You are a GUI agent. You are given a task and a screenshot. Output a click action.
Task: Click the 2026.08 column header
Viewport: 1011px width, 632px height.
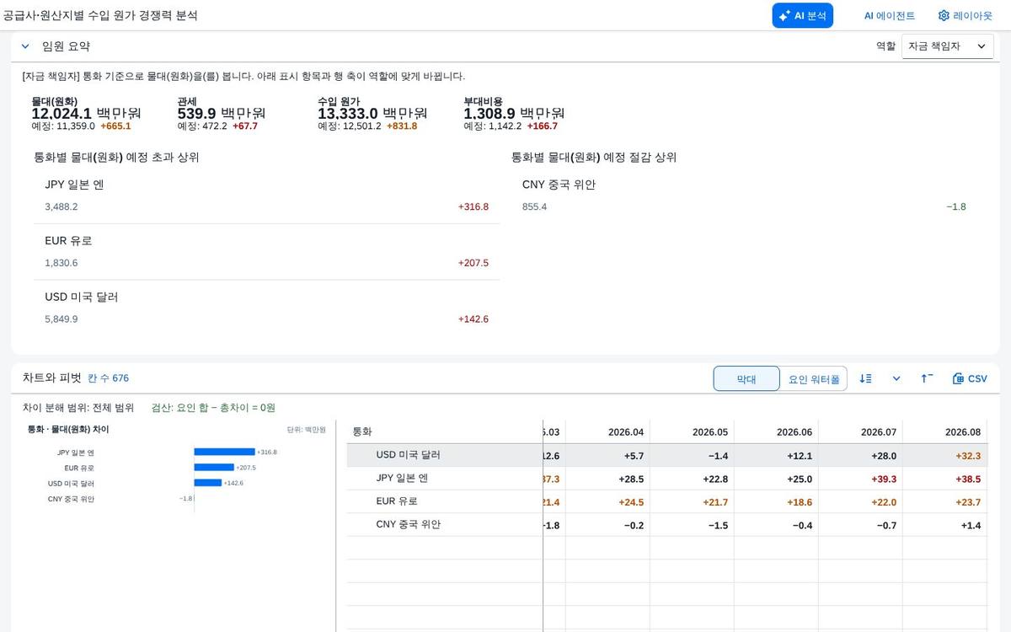point(944,431)
